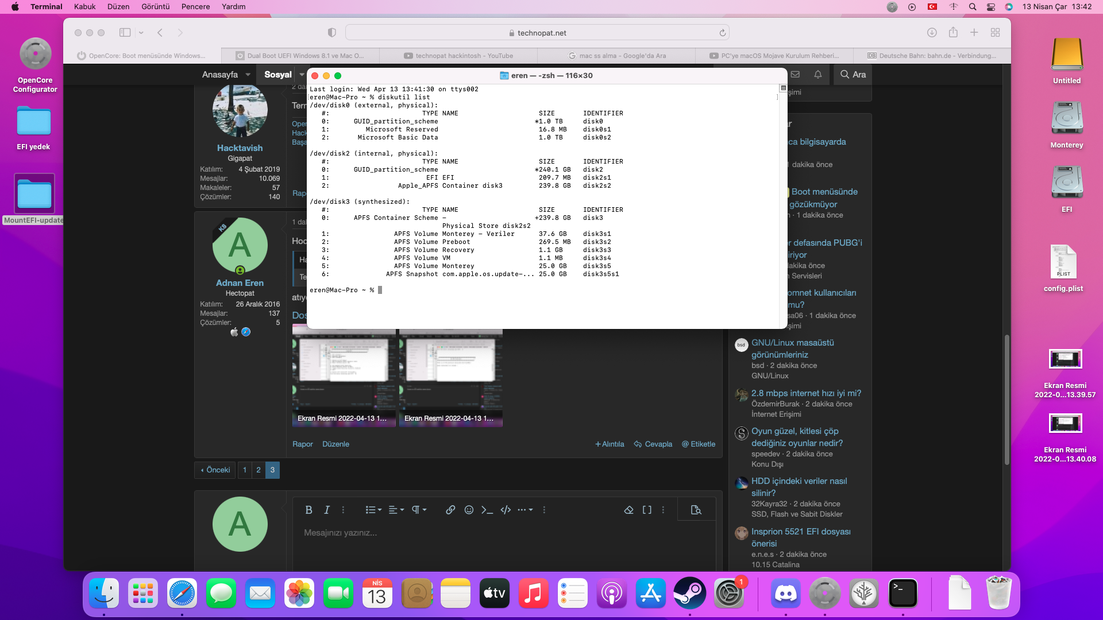Open the first Ekran Resmi attachment thumbnail
Image resolution: width=1103 pixels, height=620 pixels.
tap(344, 377)
